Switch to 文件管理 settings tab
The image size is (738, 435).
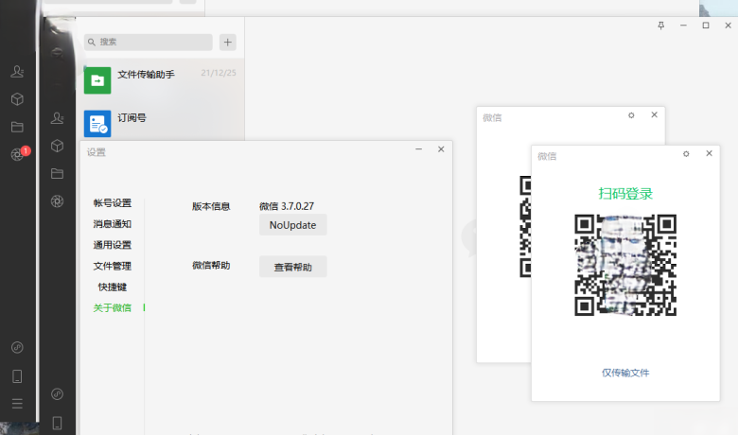point(112,266)
